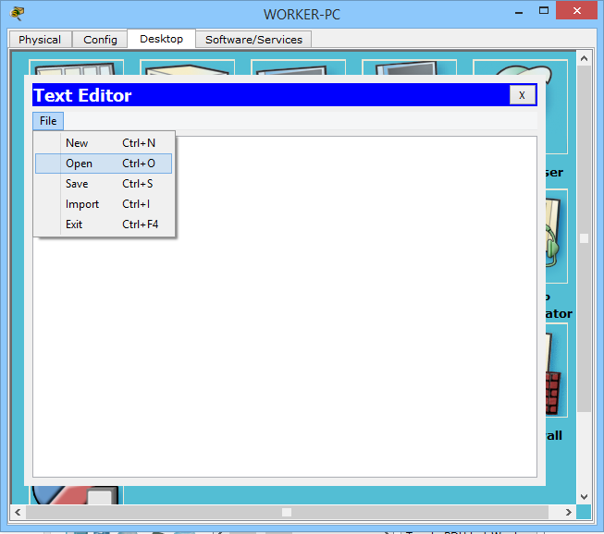604x534 pixels.
Task: Switch to the Config tab
Action: [100, 40]
